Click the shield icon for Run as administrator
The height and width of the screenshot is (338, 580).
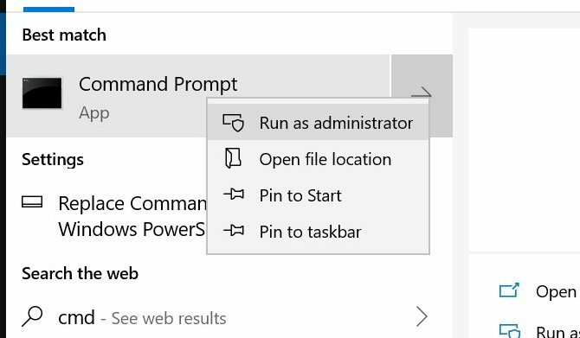coord(234,123)
